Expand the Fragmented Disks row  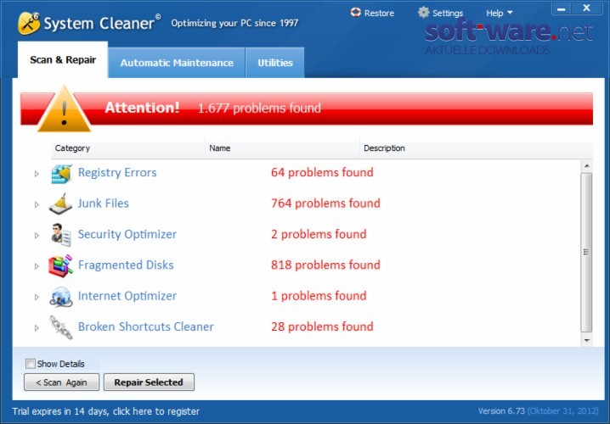pos(37,266)
